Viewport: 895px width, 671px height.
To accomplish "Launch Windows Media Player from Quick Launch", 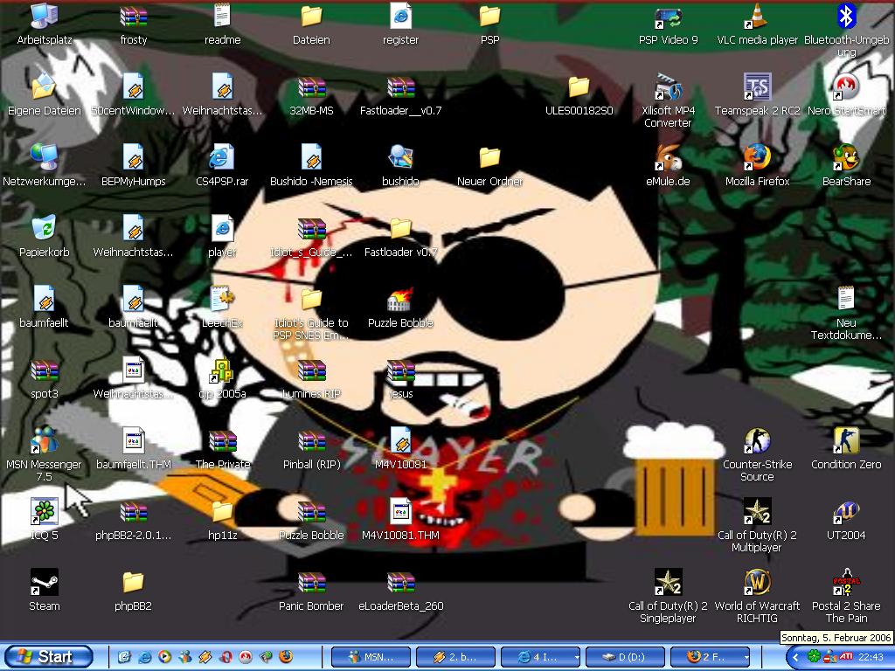I will 165,657.
